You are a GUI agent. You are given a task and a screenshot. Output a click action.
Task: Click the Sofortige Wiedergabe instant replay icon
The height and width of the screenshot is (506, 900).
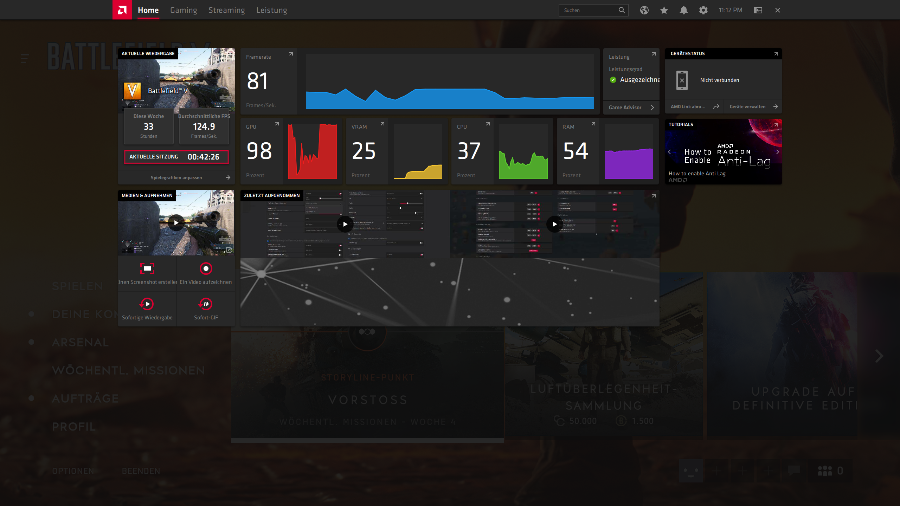(147, 304)
